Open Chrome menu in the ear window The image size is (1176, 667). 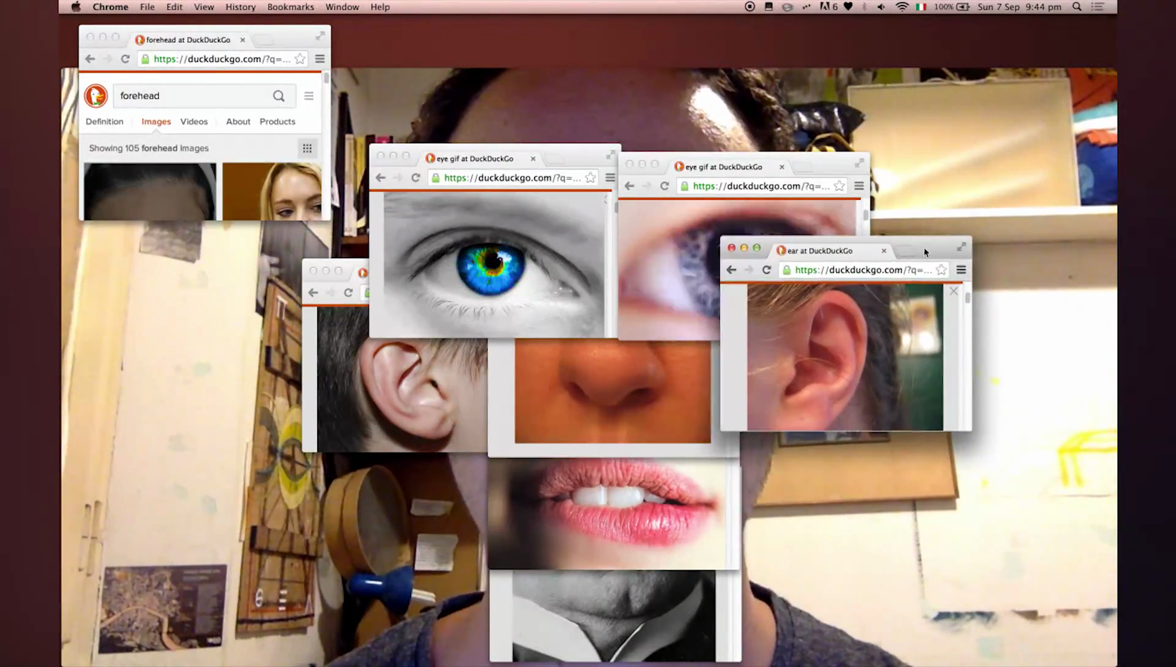(x=961, y=270)
